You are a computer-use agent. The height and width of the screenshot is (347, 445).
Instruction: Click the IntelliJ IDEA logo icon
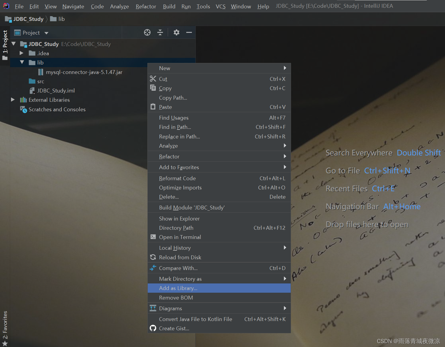tap(6, 6)
